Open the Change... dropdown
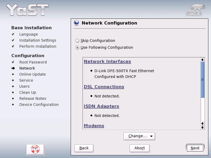Screen dimensions: 211x158 (x=139, y=136)
